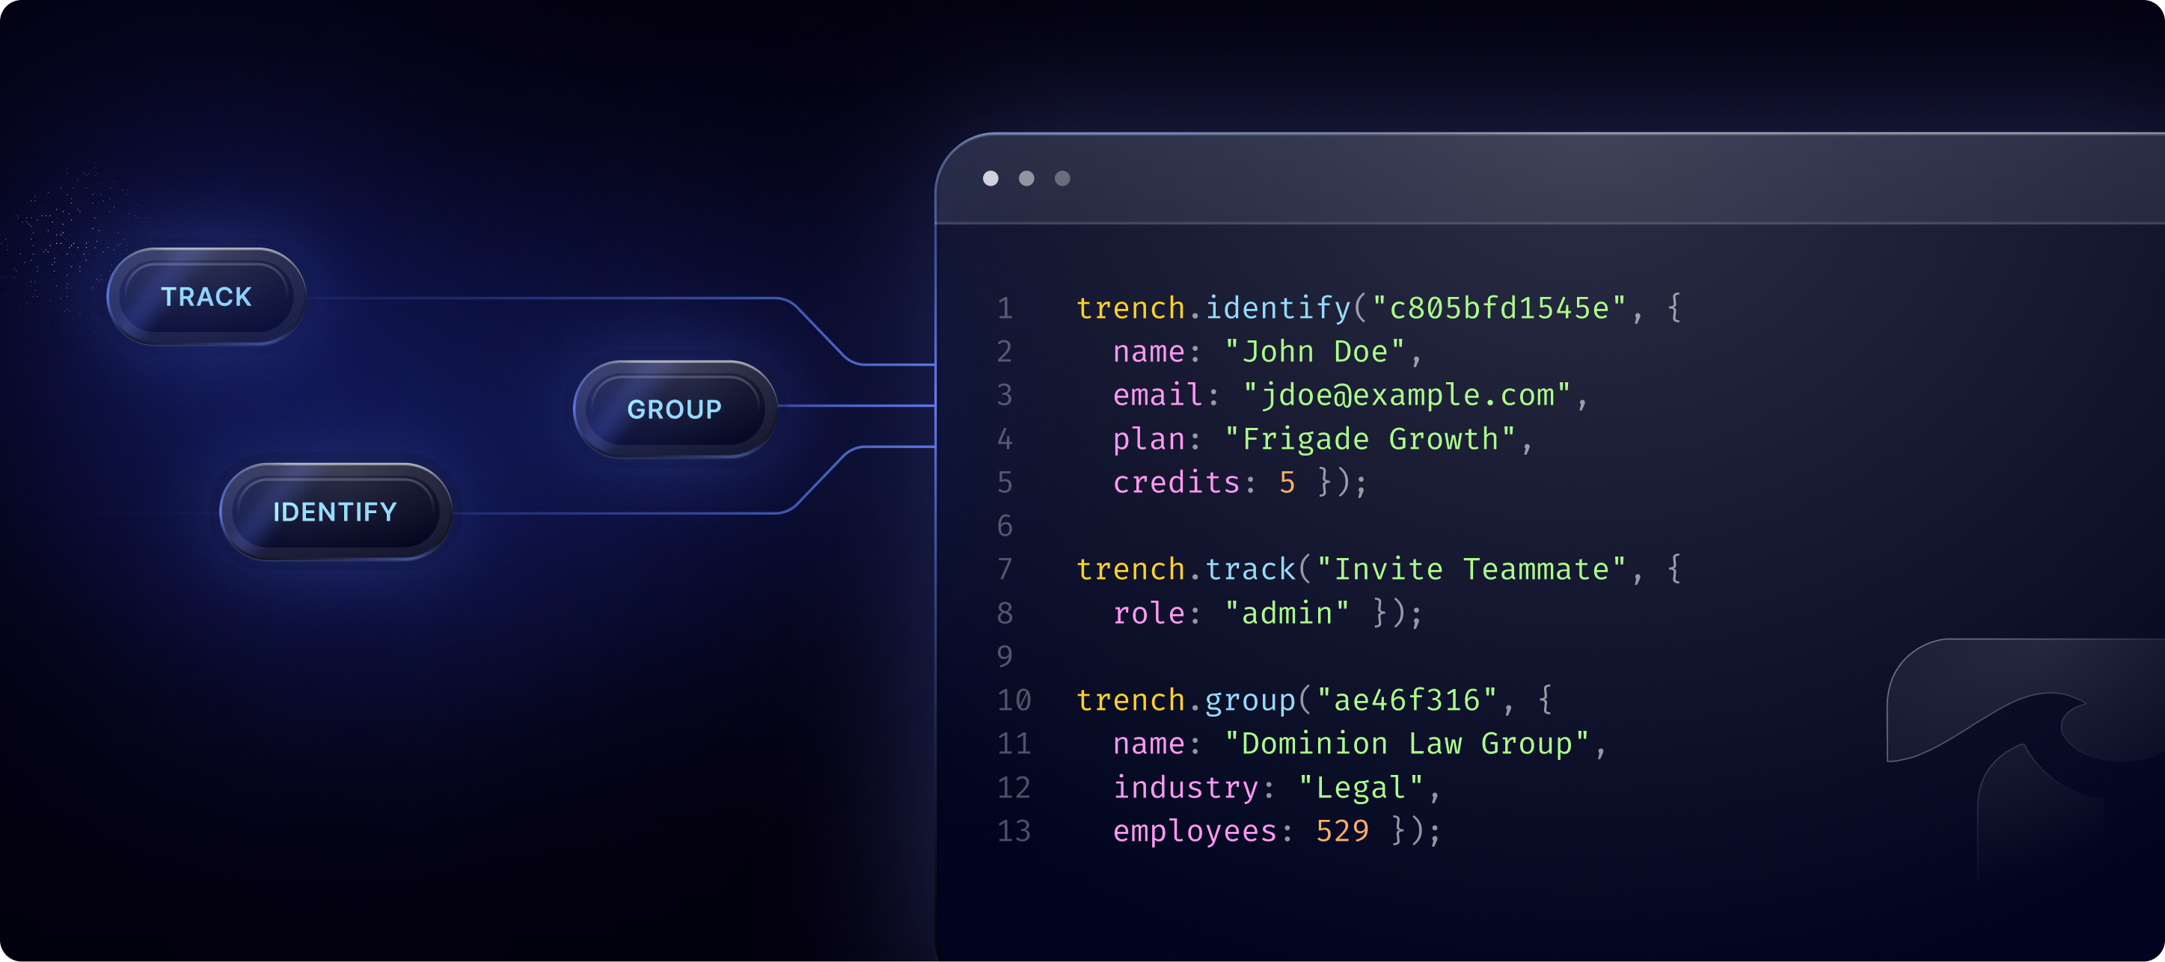Screen dimensions: 2165x962
Task: Click the "c805bfd1545e" string
Action: click(x=1498, y=308)
